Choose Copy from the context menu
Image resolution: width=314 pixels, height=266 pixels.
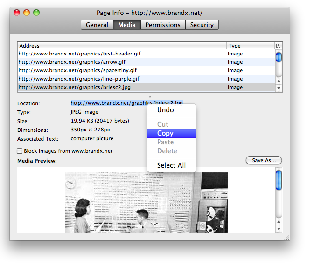(165, 133)
